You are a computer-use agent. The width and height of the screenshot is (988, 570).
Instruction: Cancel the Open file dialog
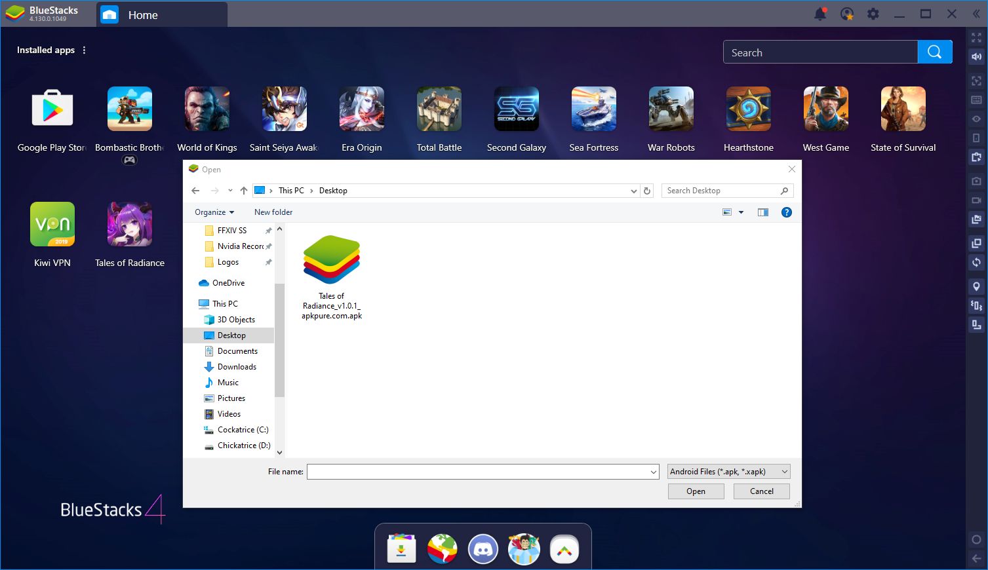762,491
